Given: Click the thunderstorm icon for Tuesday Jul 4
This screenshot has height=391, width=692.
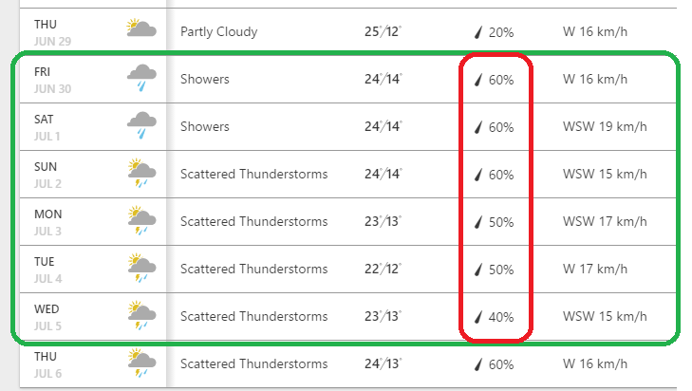Looking at the screenshot, I should click(x=141, y=268).
